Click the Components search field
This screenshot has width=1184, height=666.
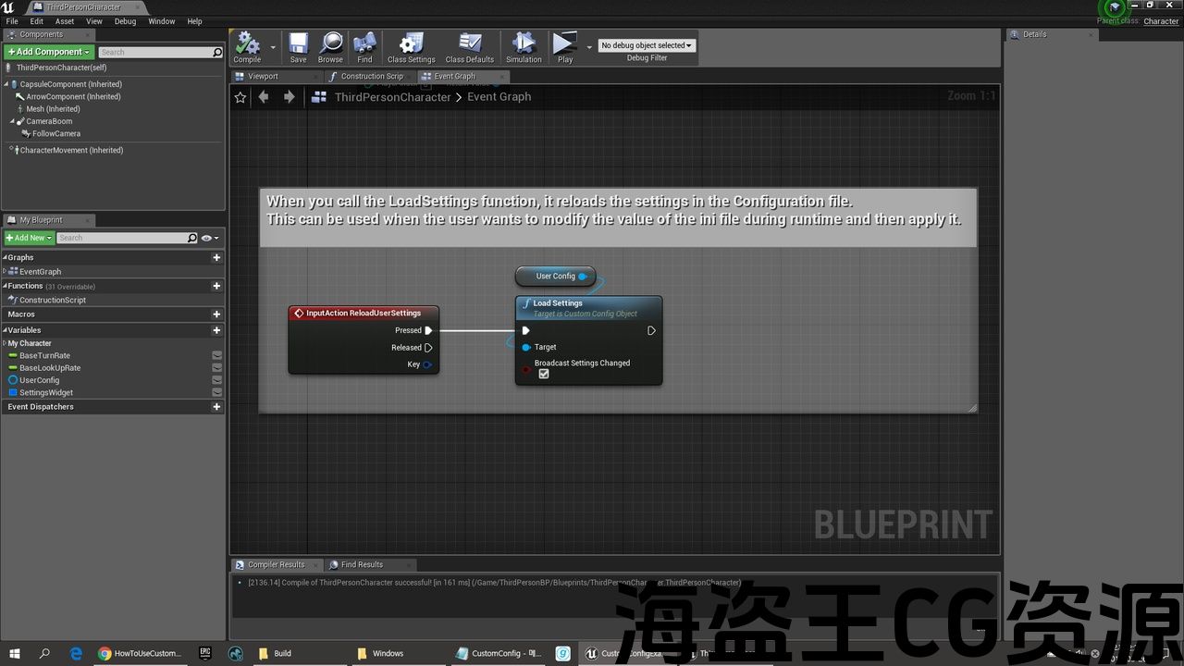[x=157, y=53]
